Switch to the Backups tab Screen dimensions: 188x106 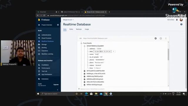[x=79, y=29]
